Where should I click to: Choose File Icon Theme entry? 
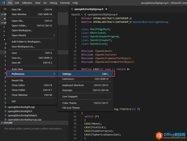tap(85, 108)
